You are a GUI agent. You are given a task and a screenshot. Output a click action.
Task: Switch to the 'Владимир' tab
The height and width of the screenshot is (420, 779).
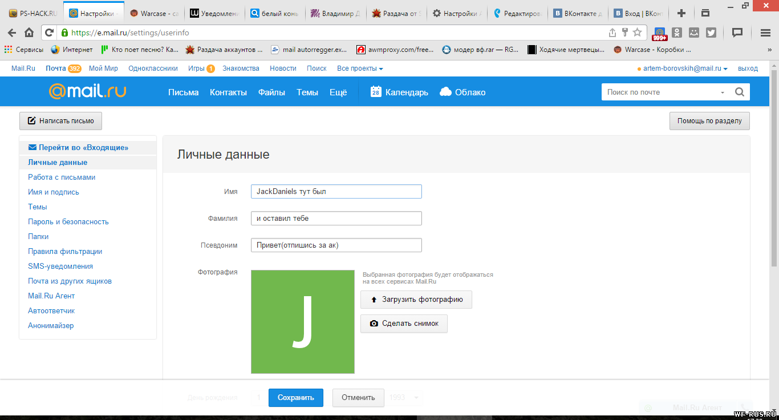(335, 13)
